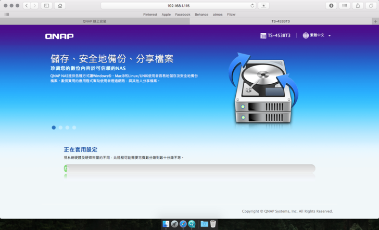
Task: Open the 繁體中文 language dropdown
Action: pos(317,35)
